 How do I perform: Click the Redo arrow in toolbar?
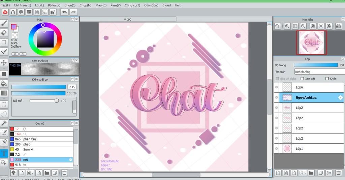[x=74, y=12]
